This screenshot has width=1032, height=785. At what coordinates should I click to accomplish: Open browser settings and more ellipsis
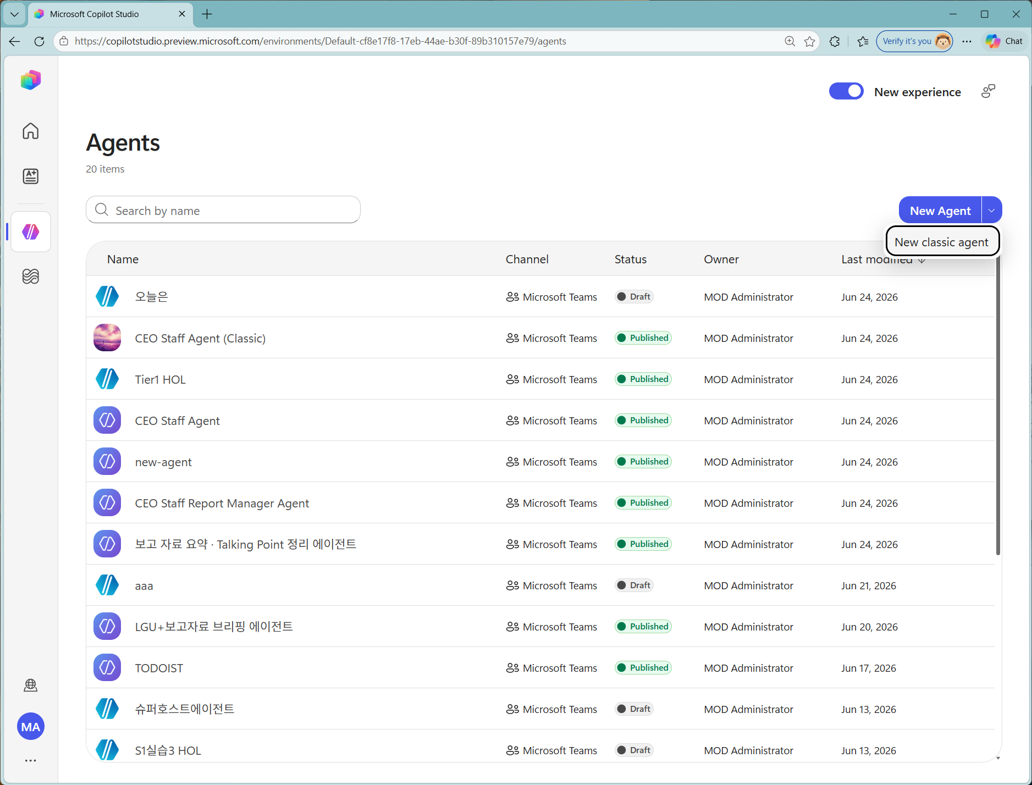[967, 41]
